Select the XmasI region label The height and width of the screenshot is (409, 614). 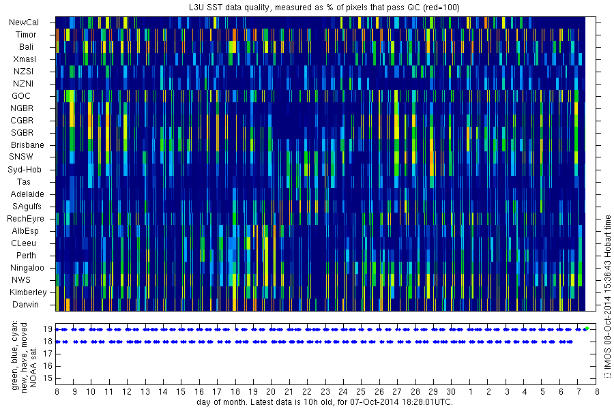pyautogui.click(x=25, y=59)
